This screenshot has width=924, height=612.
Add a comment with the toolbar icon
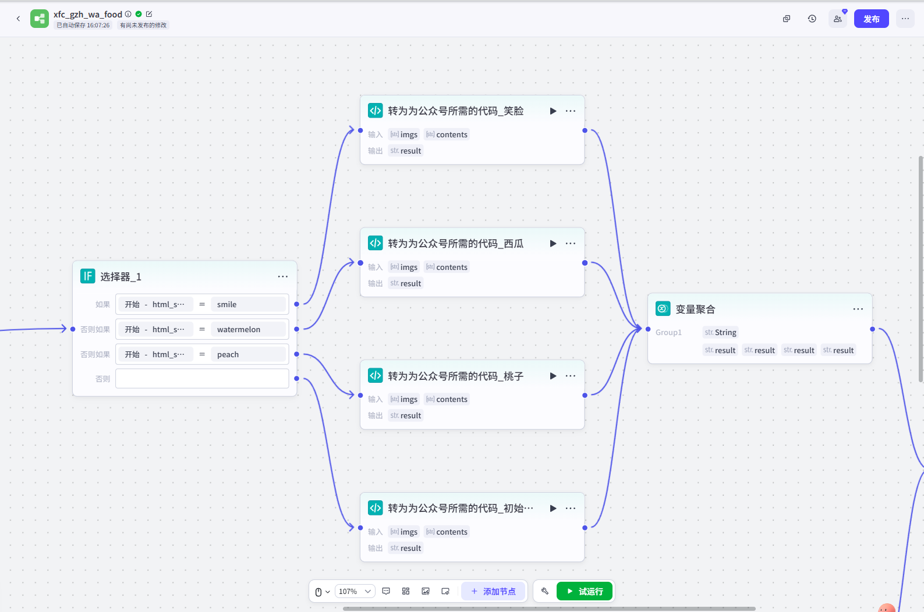pos(386,592)
